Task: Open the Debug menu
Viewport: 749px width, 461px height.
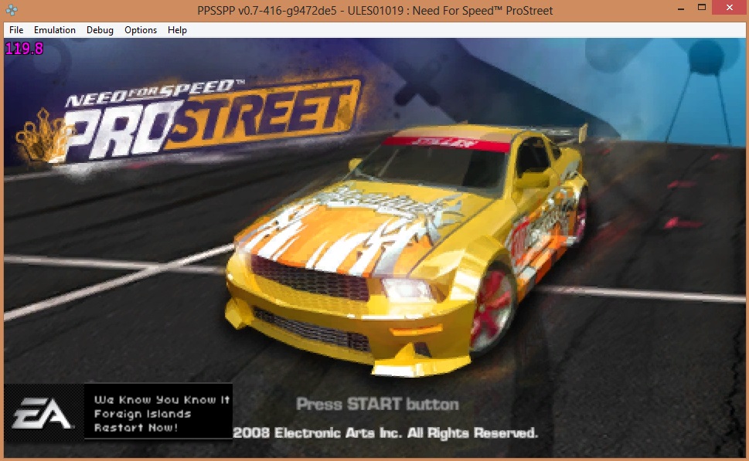Action: (100, 30)
